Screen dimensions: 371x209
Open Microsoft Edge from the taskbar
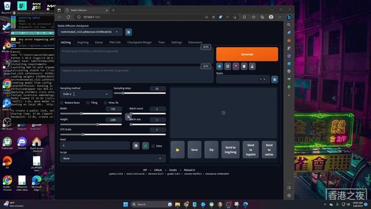246,204
